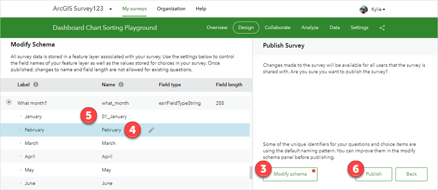Screen dimensions: 438x190
Task: Click Kylie's profile avatar
Action: [x=363, y=10]
